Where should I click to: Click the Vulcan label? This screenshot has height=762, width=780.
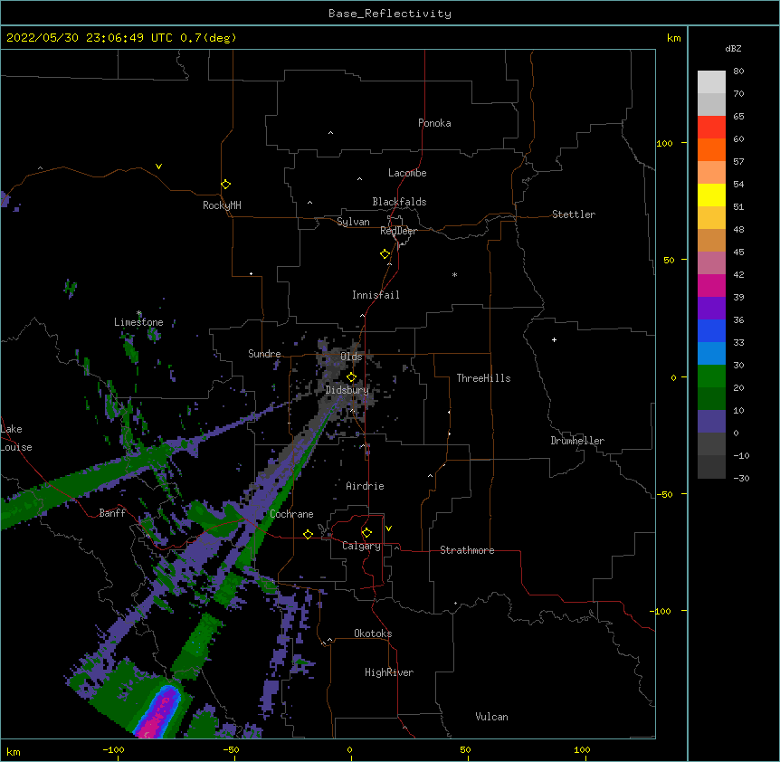coord(491,717)
